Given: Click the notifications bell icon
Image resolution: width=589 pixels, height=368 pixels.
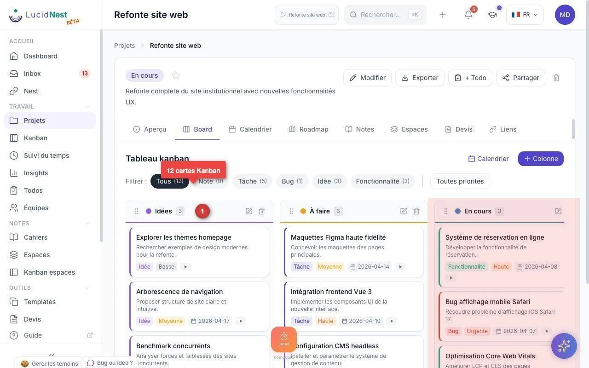Looking at the screenshot, I should pyautogui.click(x=468, y=15).
